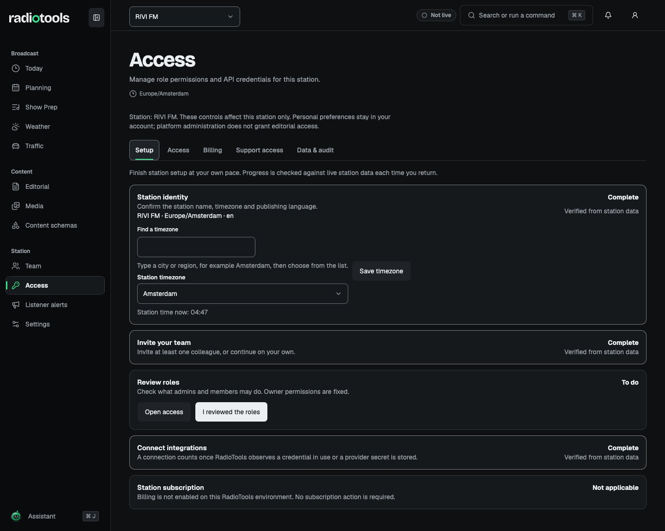The height and width of the screenshot is (531, 665).
Task: Open the Assistant robot icon
Action: [x=16, y=516]
